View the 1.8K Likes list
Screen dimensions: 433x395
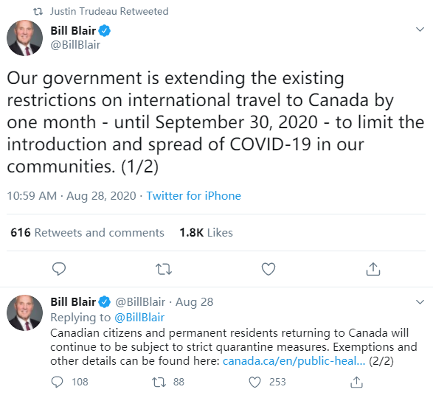tap(206, 233)
